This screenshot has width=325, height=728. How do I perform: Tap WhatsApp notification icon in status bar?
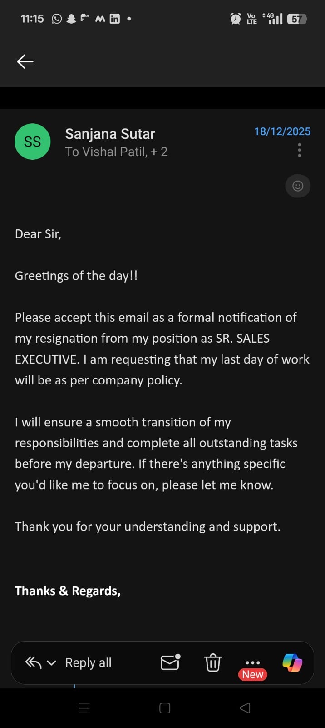57,19
